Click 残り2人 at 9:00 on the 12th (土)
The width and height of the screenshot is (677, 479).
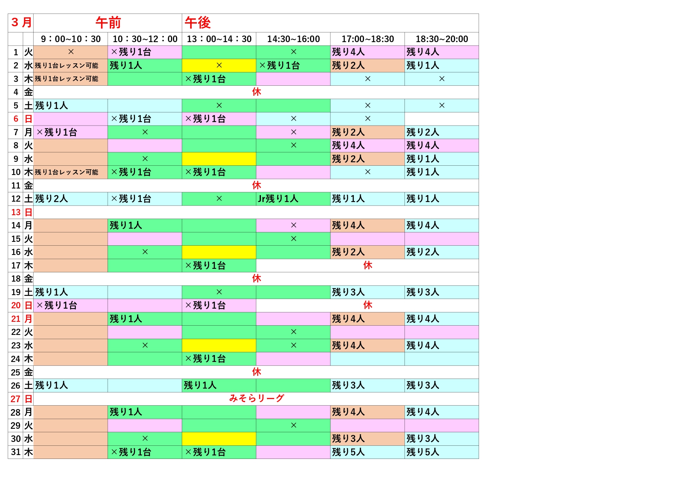coord(51,199)
